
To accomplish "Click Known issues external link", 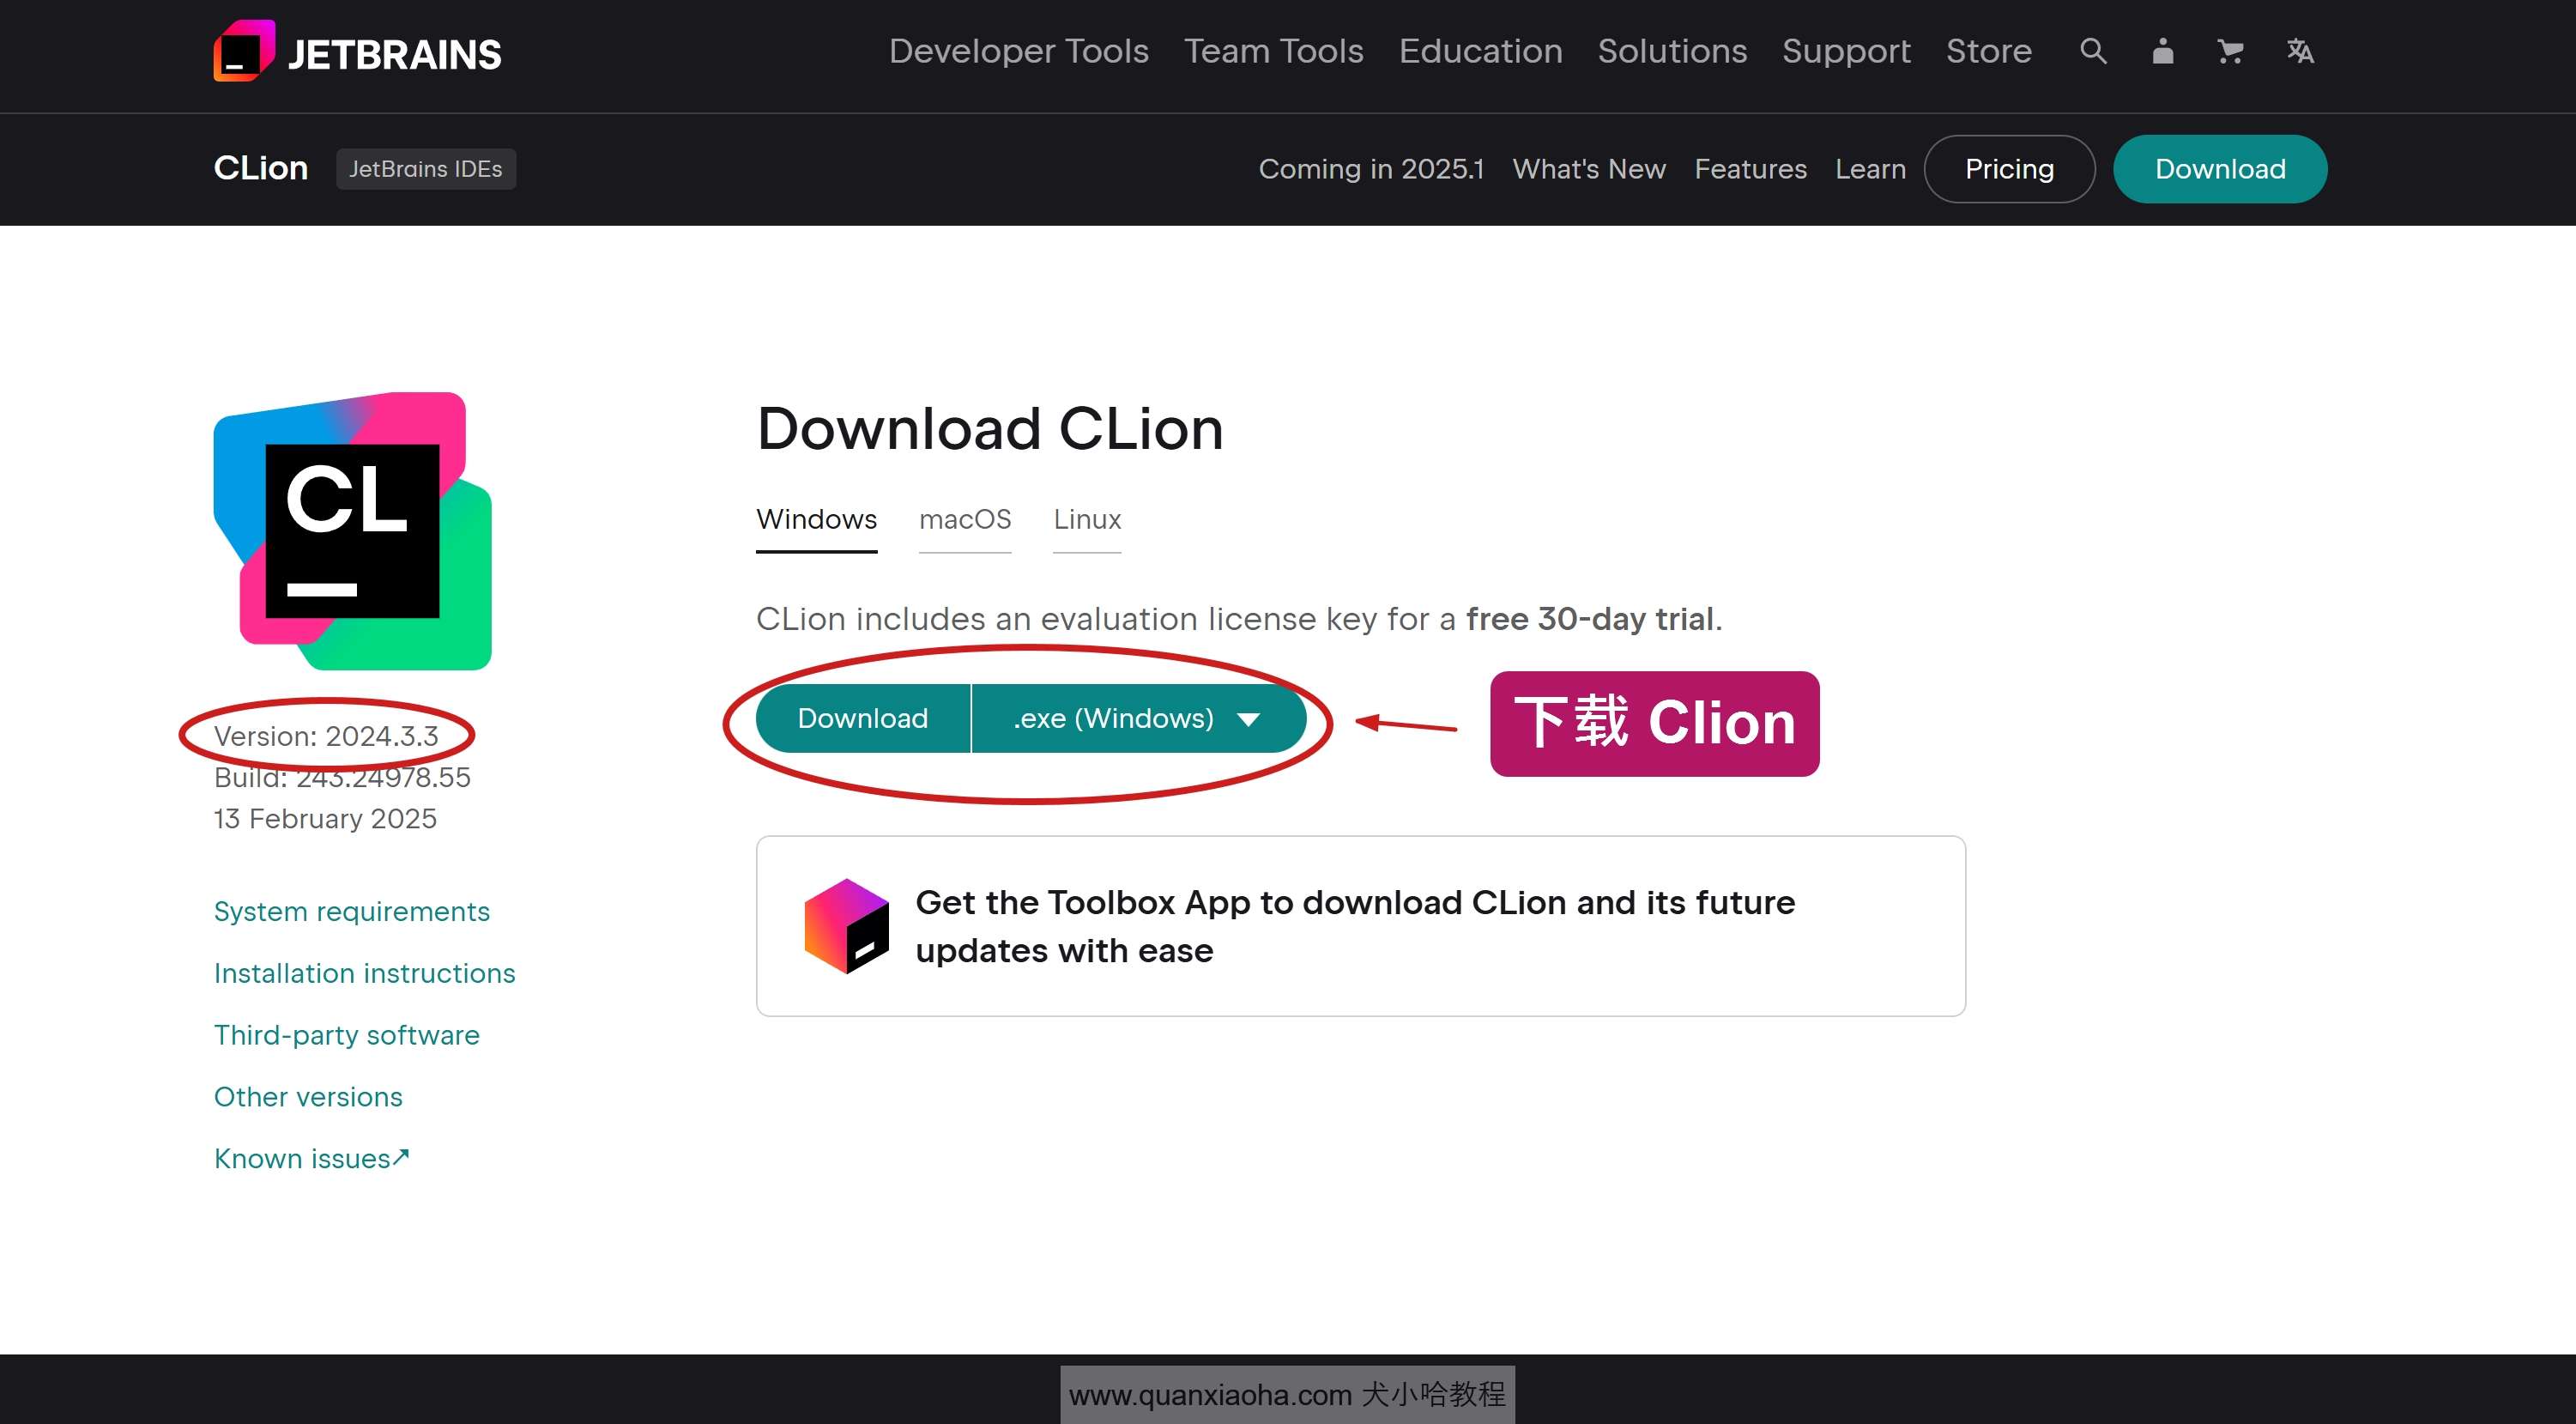I will tap(312, 1157).
